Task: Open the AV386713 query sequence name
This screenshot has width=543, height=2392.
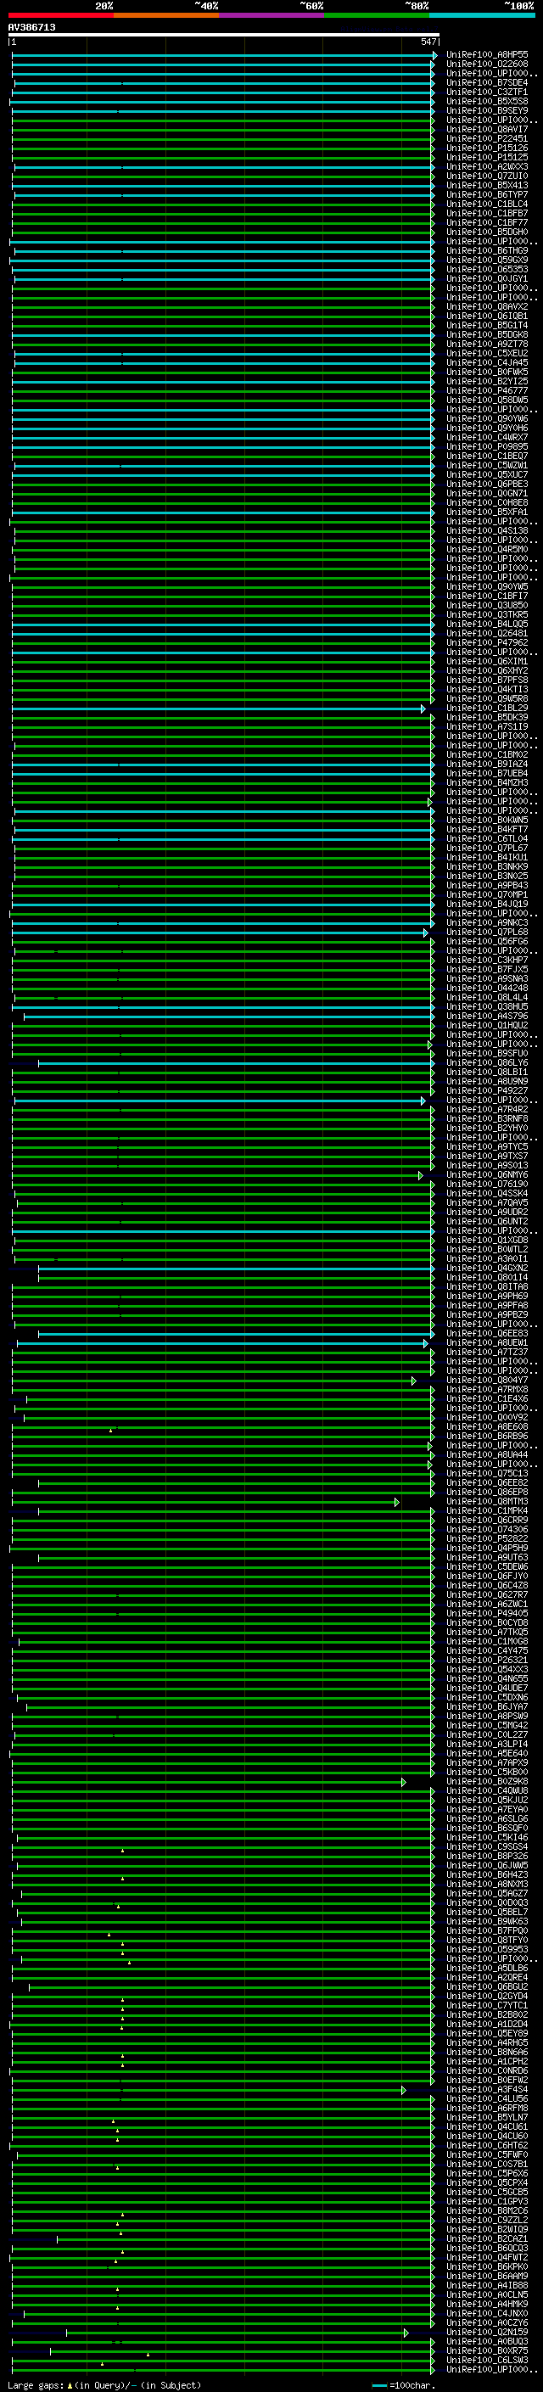Action: [x=31, y=28]
